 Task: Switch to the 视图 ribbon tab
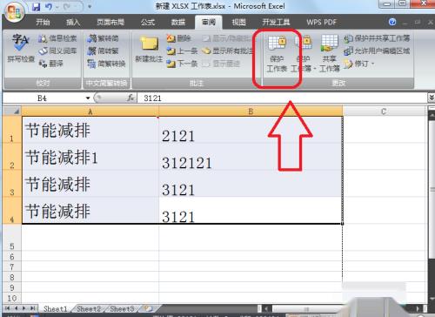pos(238,22)
